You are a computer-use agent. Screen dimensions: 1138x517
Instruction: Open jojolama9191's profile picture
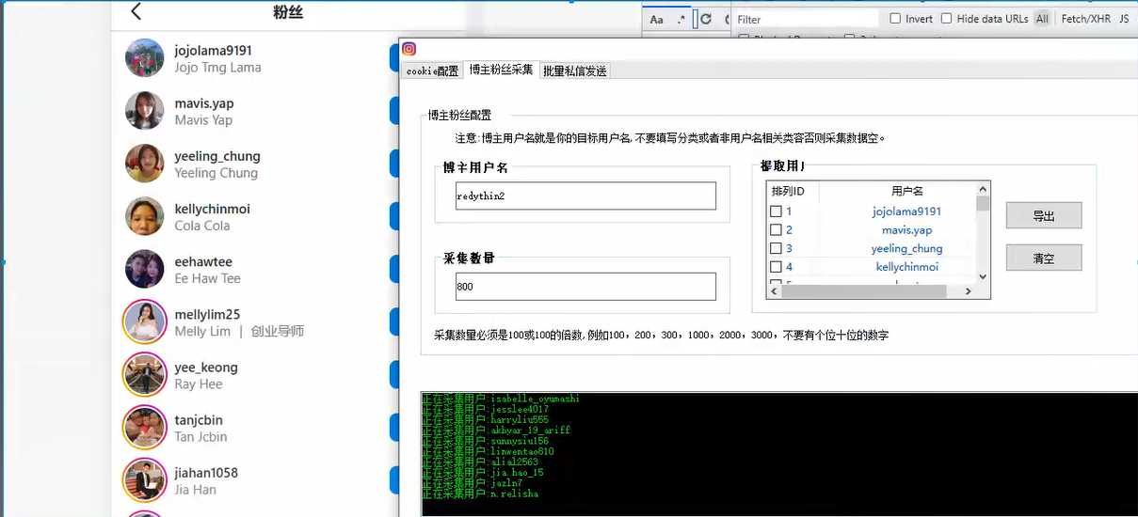click(145, 58)
